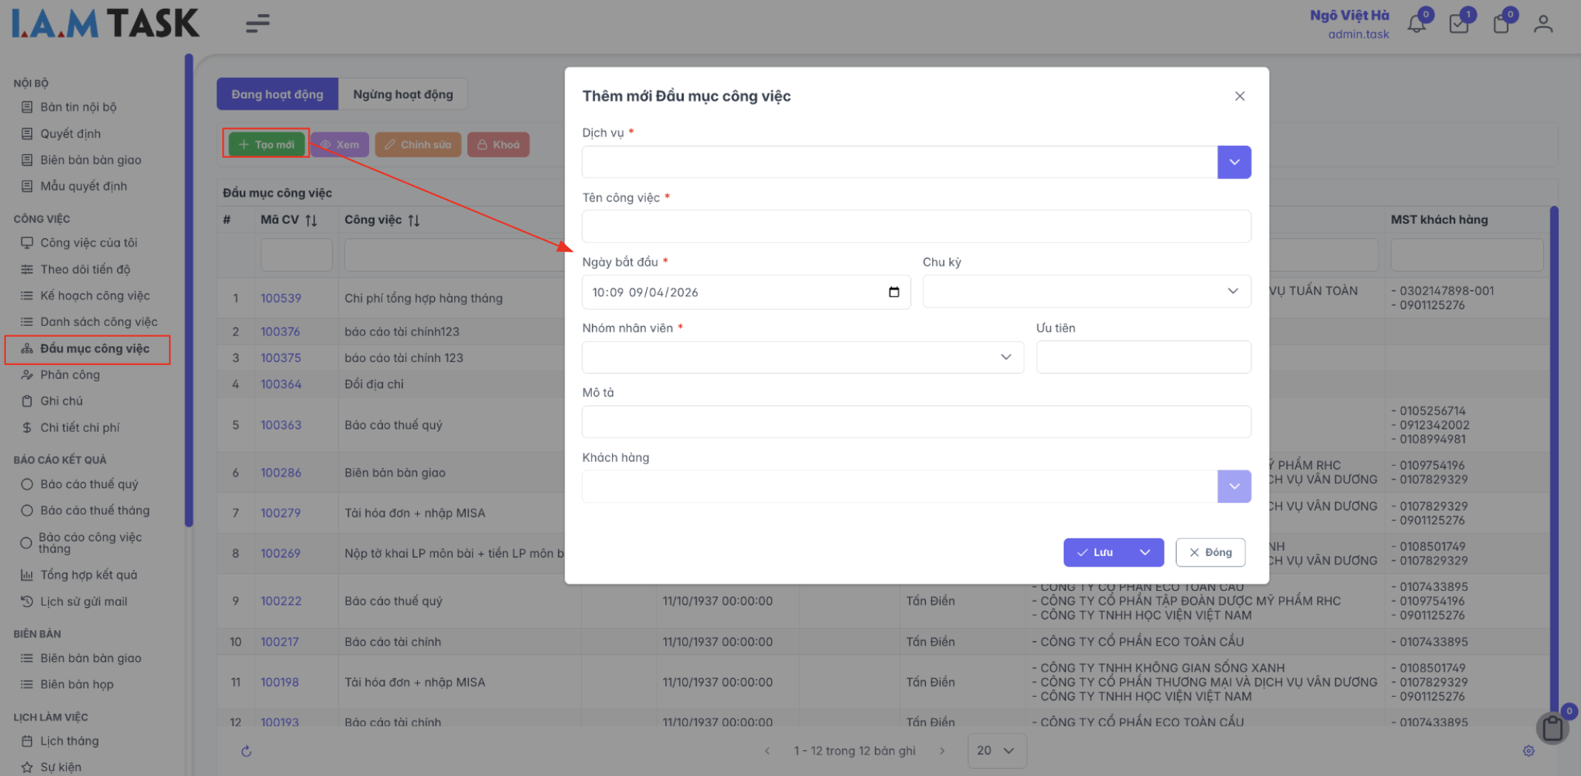This screenshot has height=776, width=1581.
Task: Open calendar picker in Ngày bắt đầu field
Action: (x=893, y=292)
